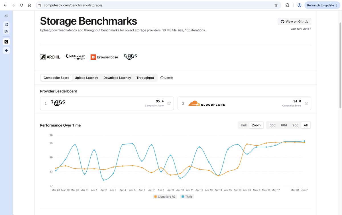Toggle the sidebar collapse icon

click(6, 16)
